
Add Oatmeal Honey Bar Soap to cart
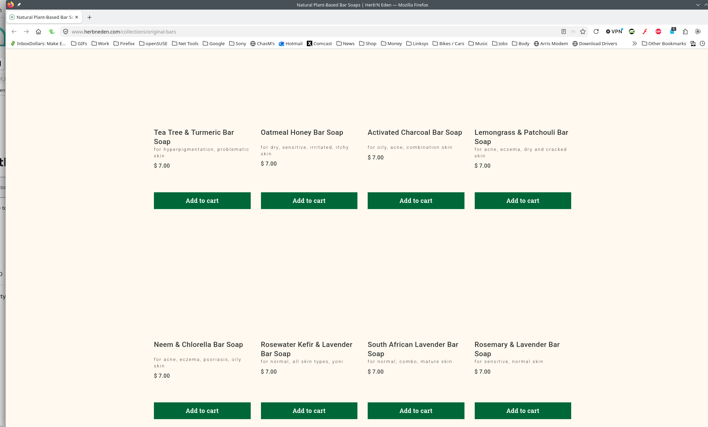[309, 200]
